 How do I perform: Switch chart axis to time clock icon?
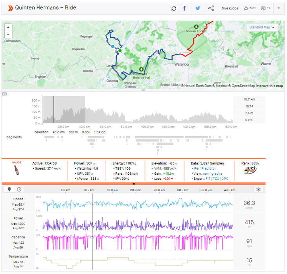19,189
